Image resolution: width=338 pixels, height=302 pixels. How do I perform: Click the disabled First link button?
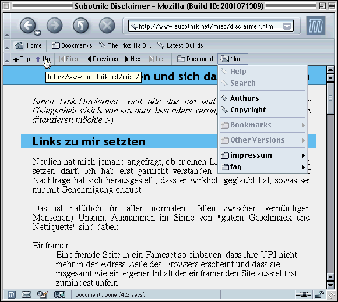pyautogui.click(x=69, y=59)
